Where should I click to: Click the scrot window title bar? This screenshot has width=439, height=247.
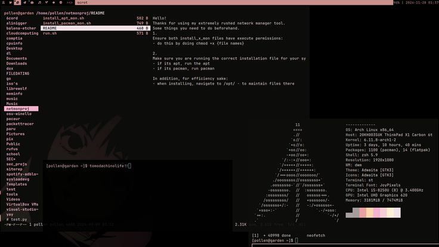tap(234, 2)
